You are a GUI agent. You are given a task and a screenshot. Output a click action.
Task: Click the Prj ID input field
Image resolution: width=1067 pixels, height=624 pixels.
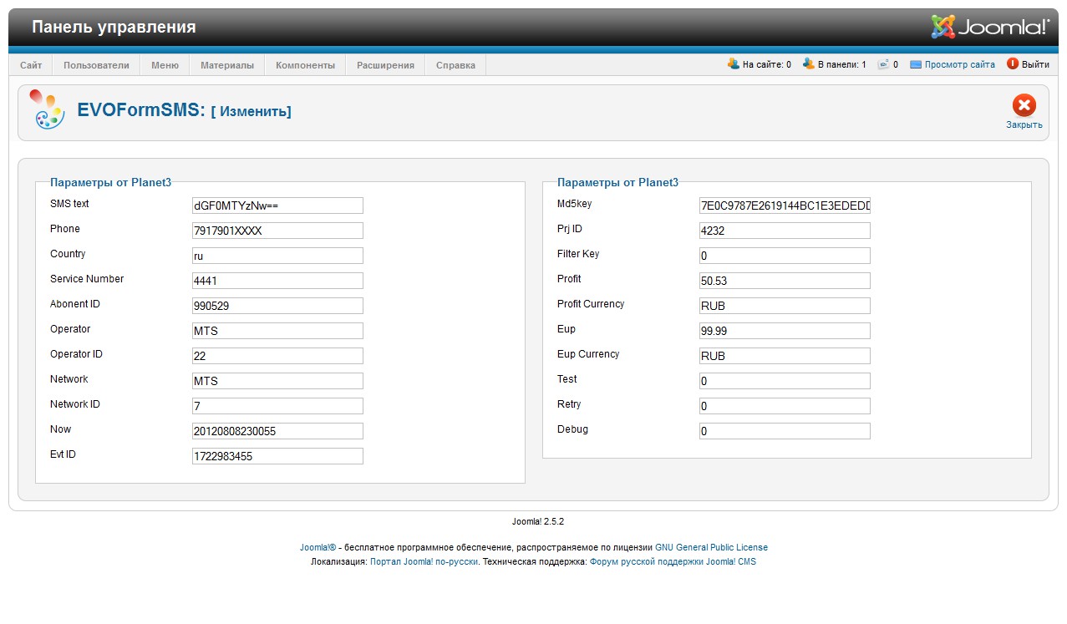coord(785,231)
